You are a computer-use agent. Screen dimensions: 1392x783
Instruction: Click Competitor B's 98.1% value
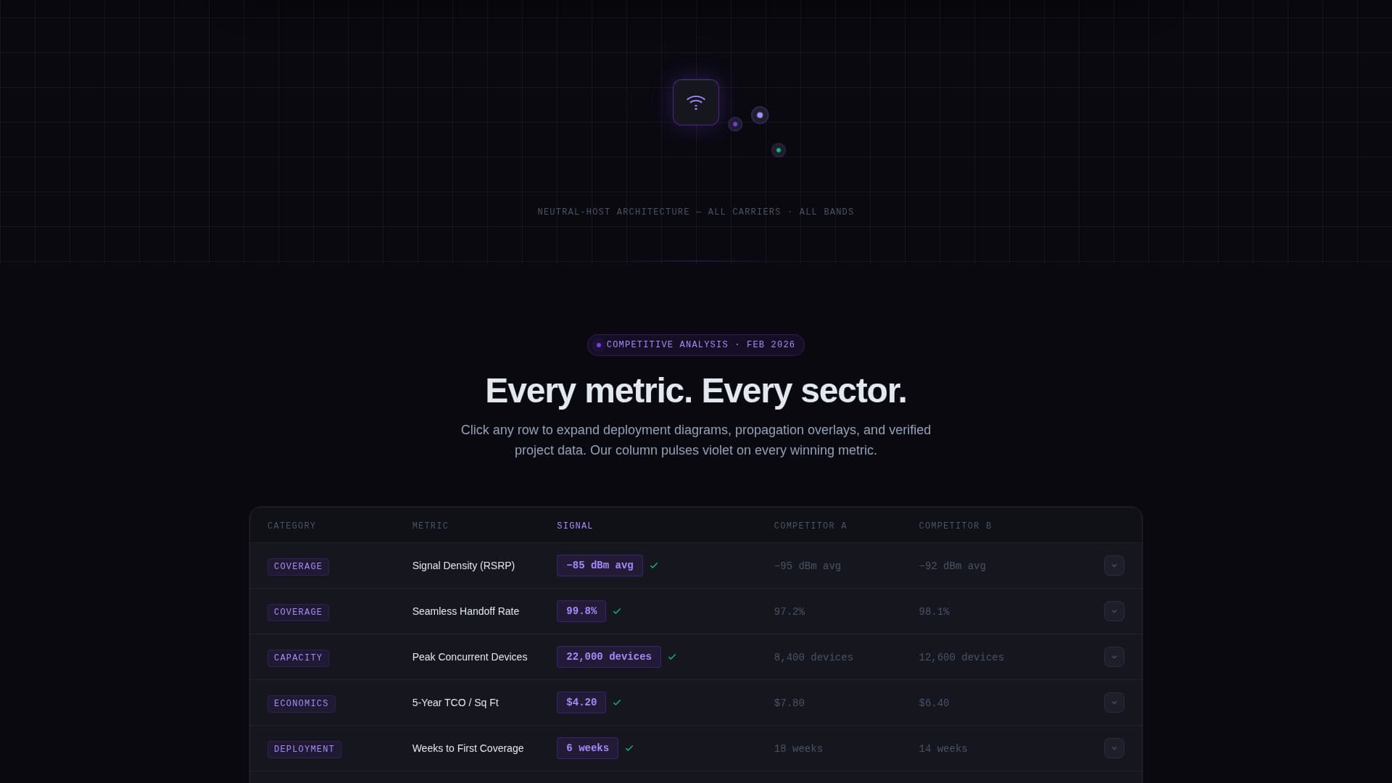click(x=934, y=612)
